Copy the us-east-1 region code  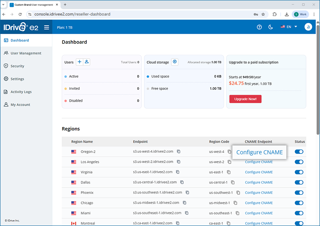point(228,172)
